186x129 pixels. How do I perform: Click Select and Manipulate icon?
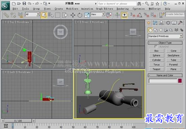pos(117,15)
